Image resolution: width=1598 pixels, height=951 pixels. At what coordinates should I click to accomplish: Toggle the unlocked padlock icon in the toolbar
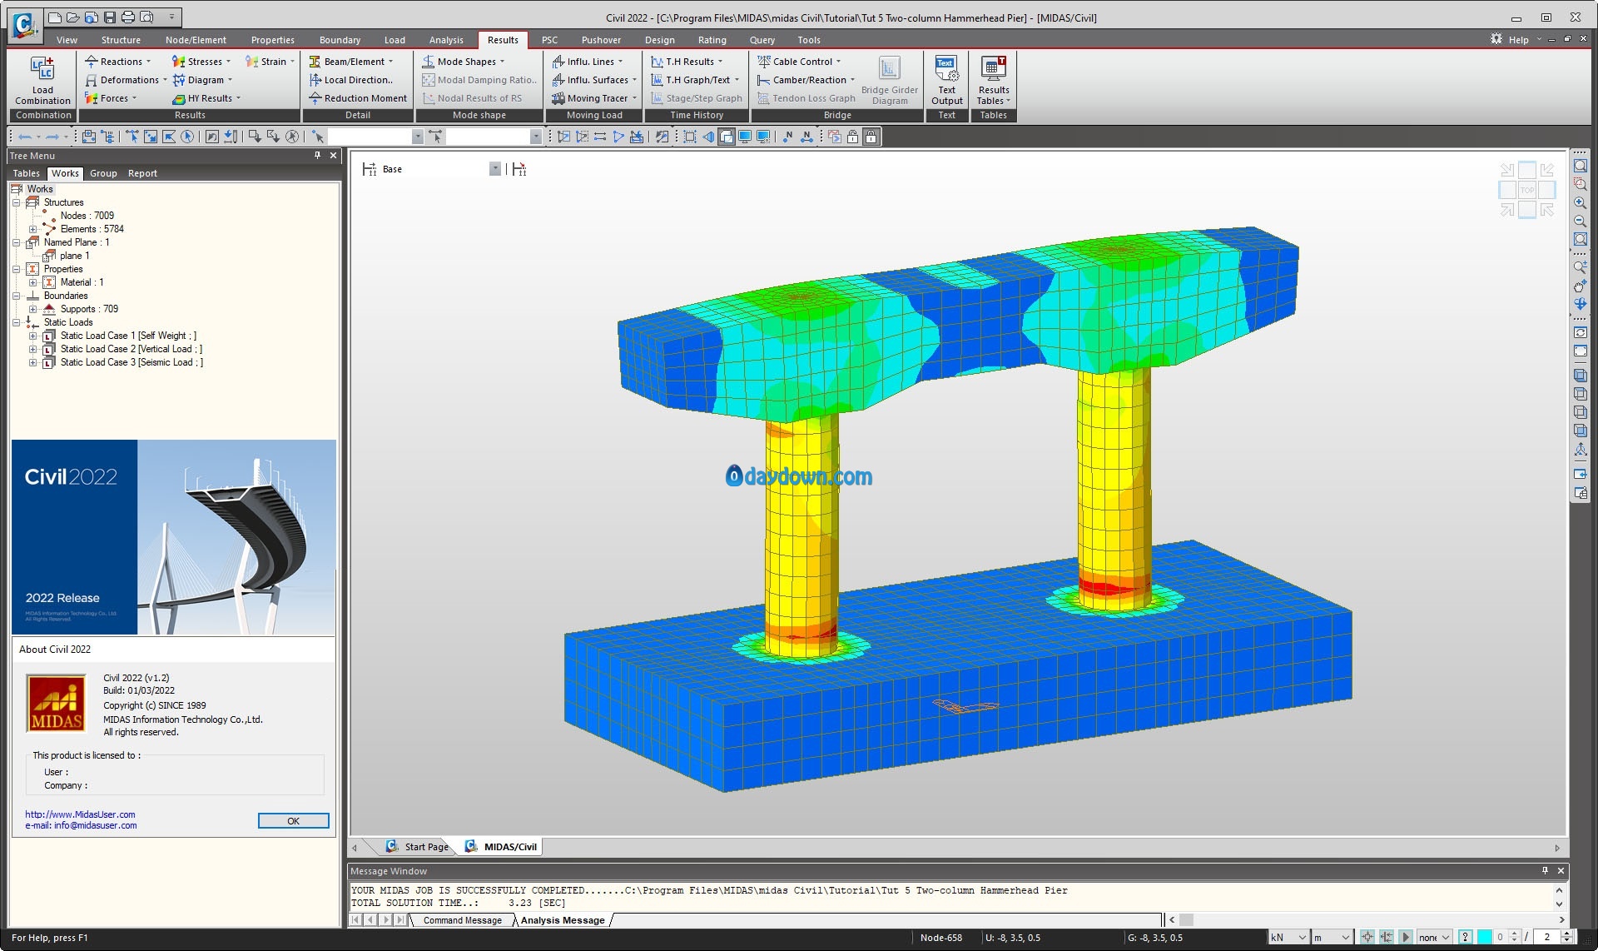tap(852, 137)
